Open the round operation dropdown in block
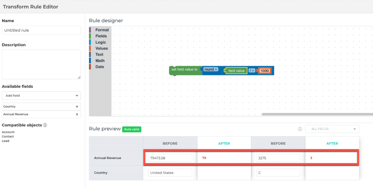Screen dimensions: 373x190 pos(211,70)
